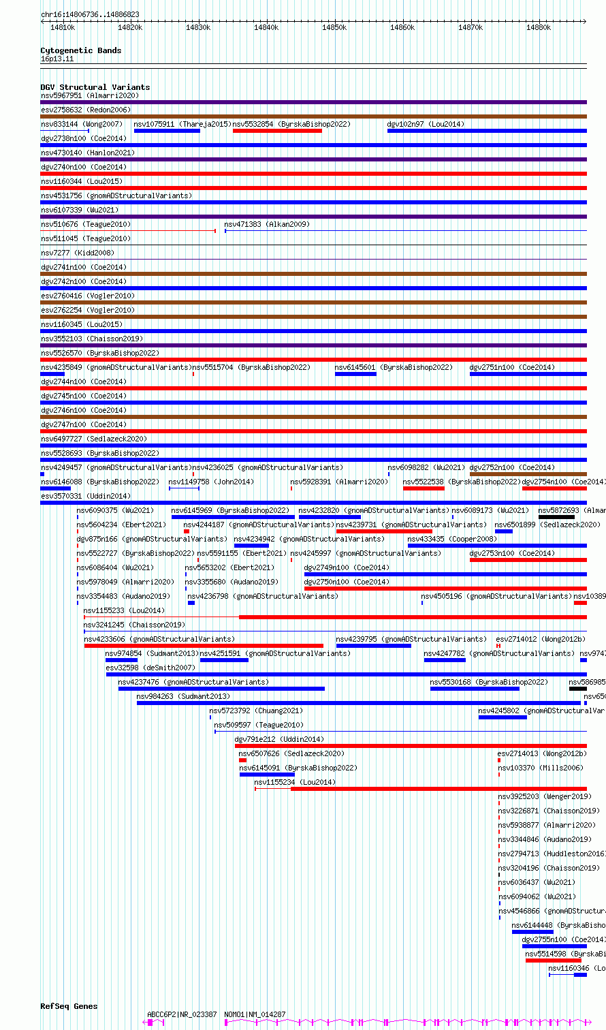Open esv3570331 (Uddin2014) variant
This screenshot has width=606, height=1030.
coord(85,497)
